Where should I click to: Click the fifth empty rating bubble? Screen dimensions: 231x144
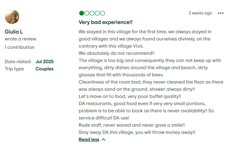pyautogui.click(x=102, y=13)
